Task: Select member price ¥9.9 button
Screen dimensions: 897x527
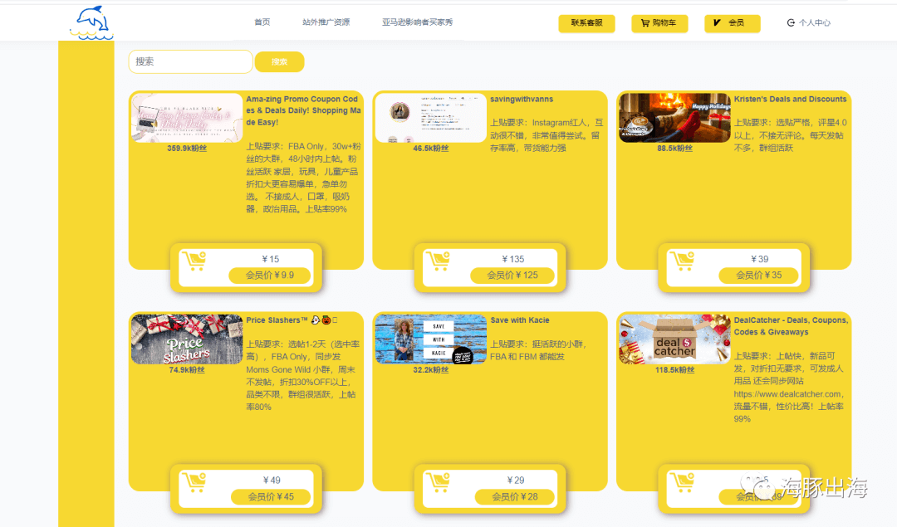Action: (x=270, y=276)
